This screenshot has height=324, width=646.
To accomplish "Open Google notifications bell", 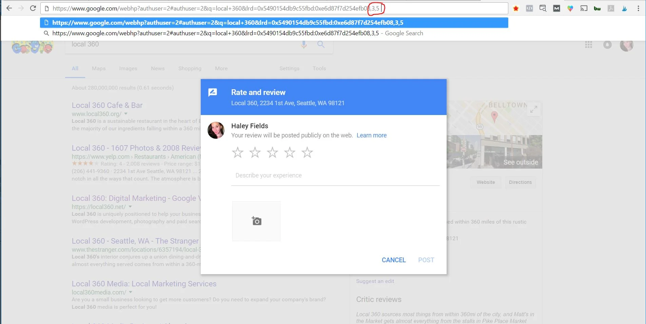I will pyautogui.click(x=607, y=45).
